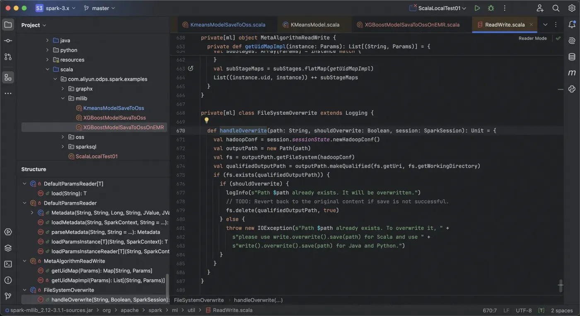Show more tool windows ellipsis
The width and height of the screenshot is (580, 316).
click(x=8, y=94)
